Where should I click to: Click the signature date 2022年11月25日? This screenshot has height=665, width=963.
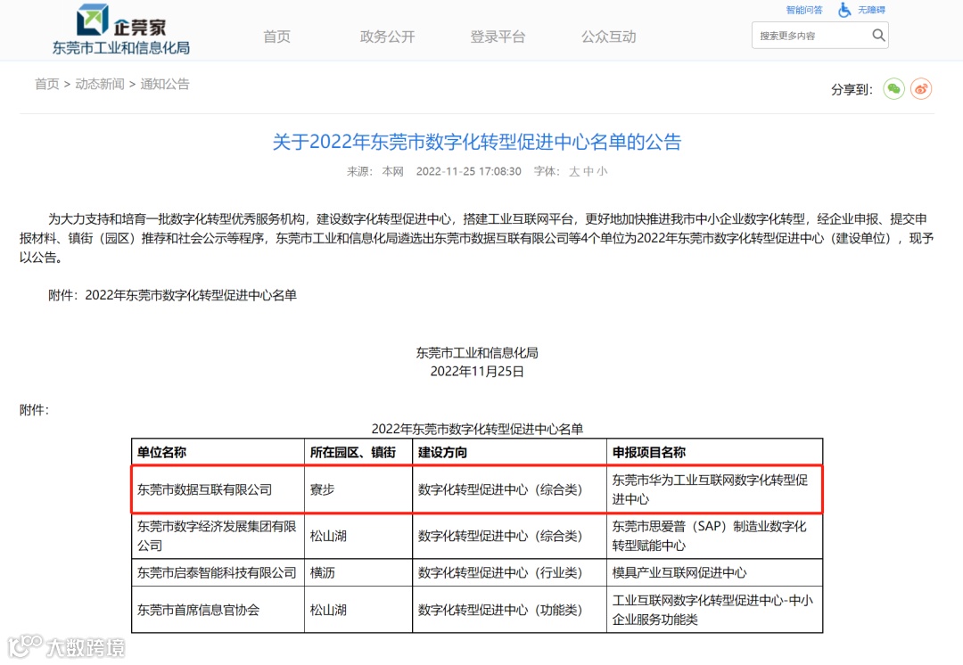tap(477, 372)
